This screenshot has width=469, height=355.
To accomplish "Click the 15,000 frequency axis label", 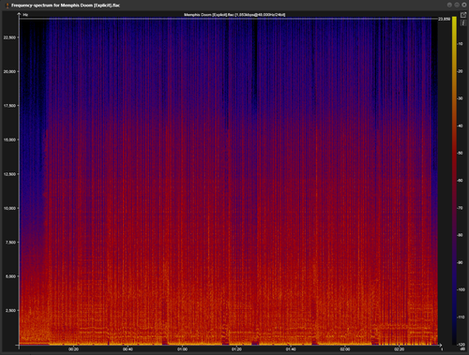I will pos(9,140).
